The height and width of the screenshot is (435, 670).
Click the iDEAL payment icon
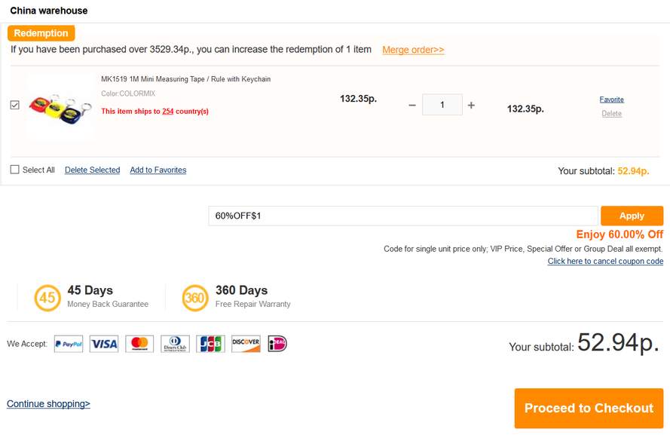(x=277, y=344)
